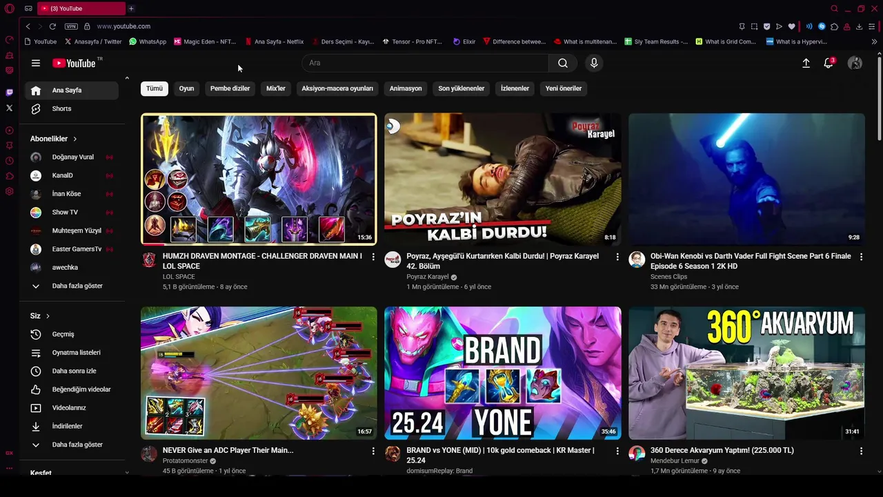Open Oynatma listeleri
The width and height of the screenshot is (883, 497).
pyautogui.click(x=72, y=353)
